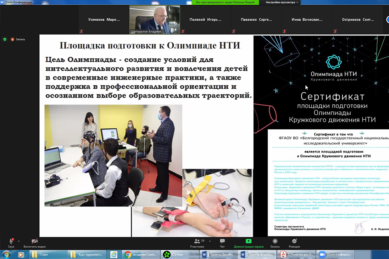Open the Chrome заседание Совет taskbar window
The image size is (389, 259).
point(140,254)
